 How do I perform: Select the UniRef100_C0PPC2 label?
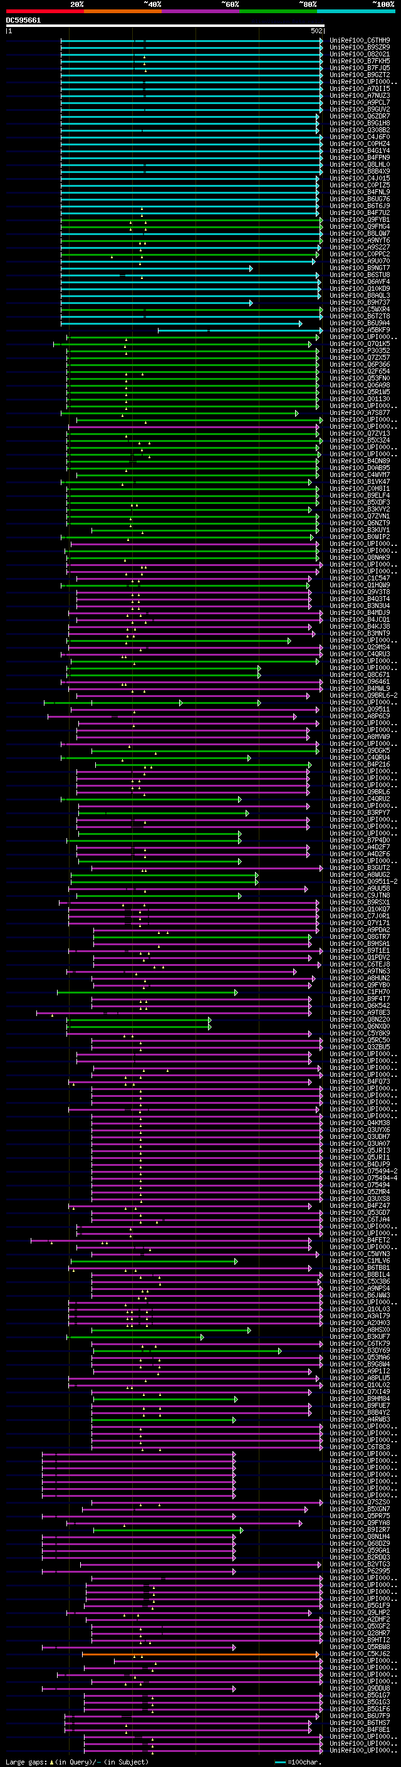(360, 254)
